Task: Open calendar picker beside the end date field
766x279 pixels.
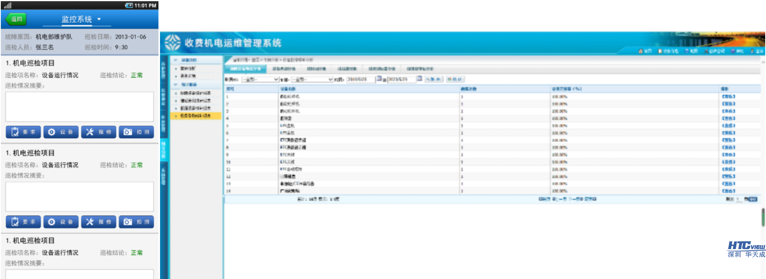Action: click(419, 79)
